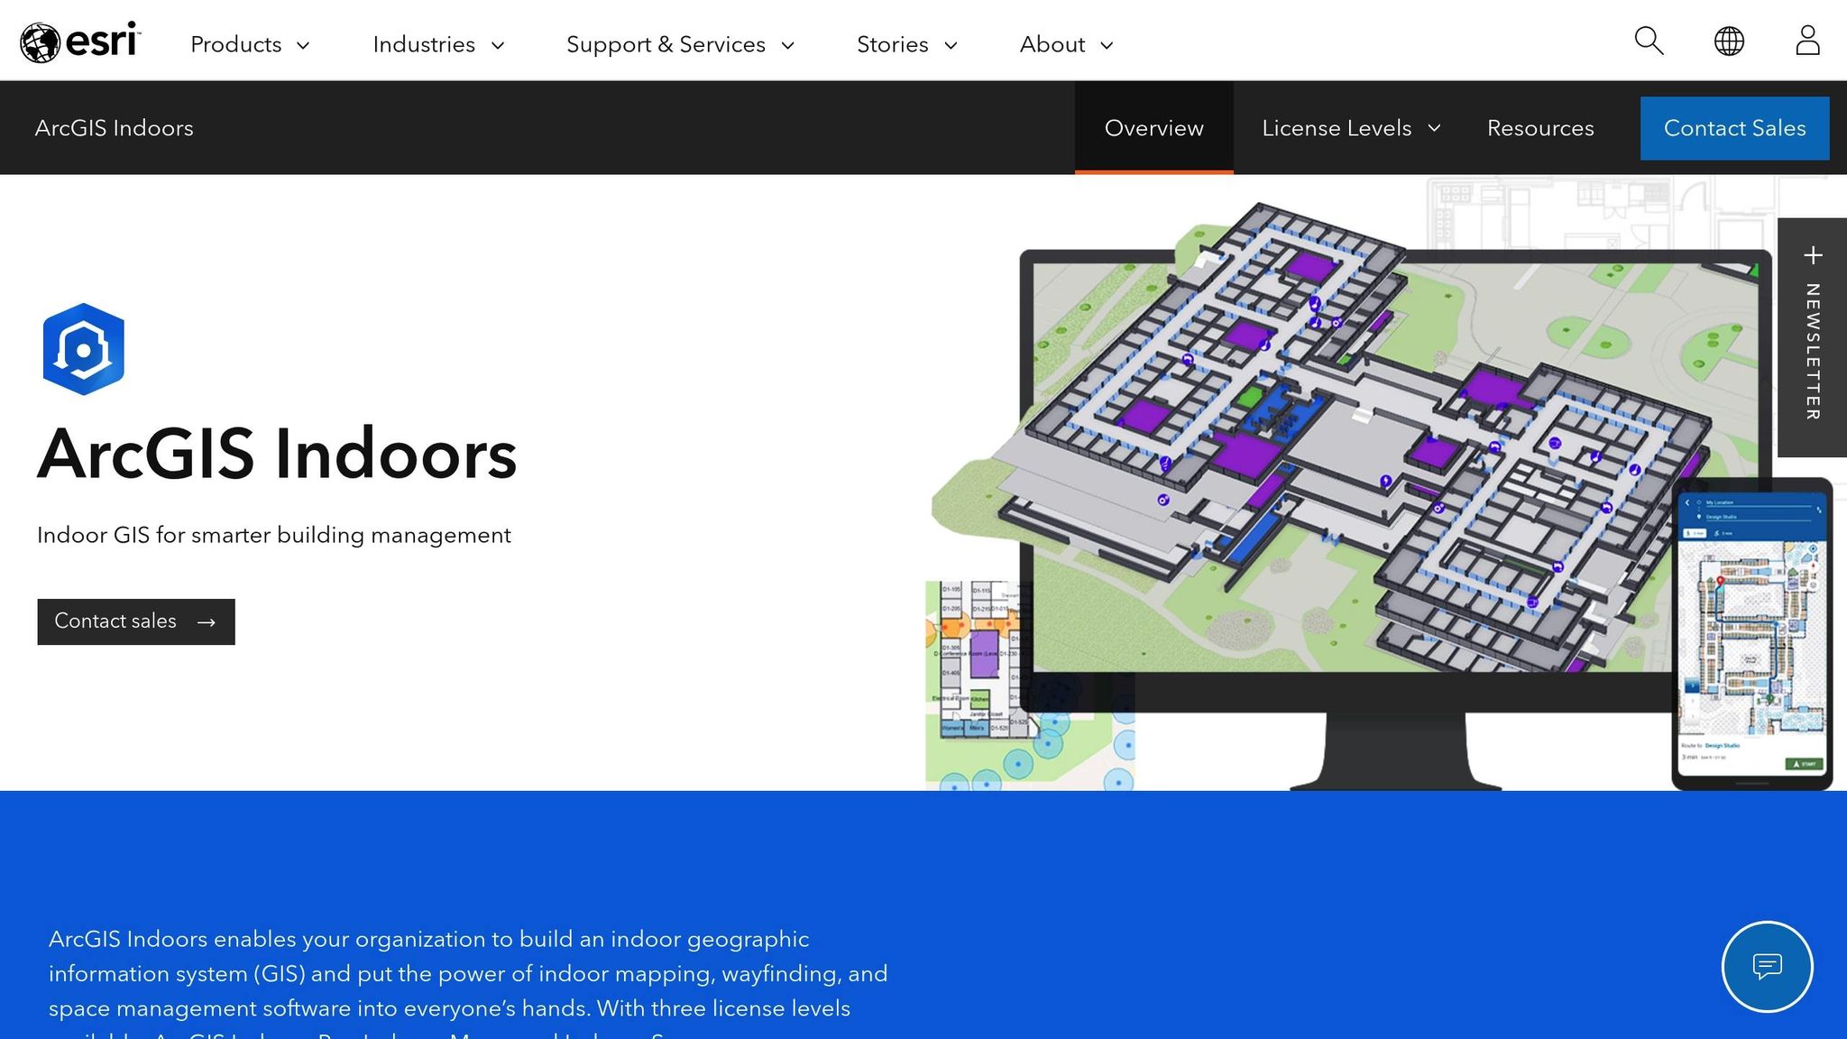The image size is (1847, 1039).
Task: Expand the Industries dropdown
Action: [x=438, y=44]
